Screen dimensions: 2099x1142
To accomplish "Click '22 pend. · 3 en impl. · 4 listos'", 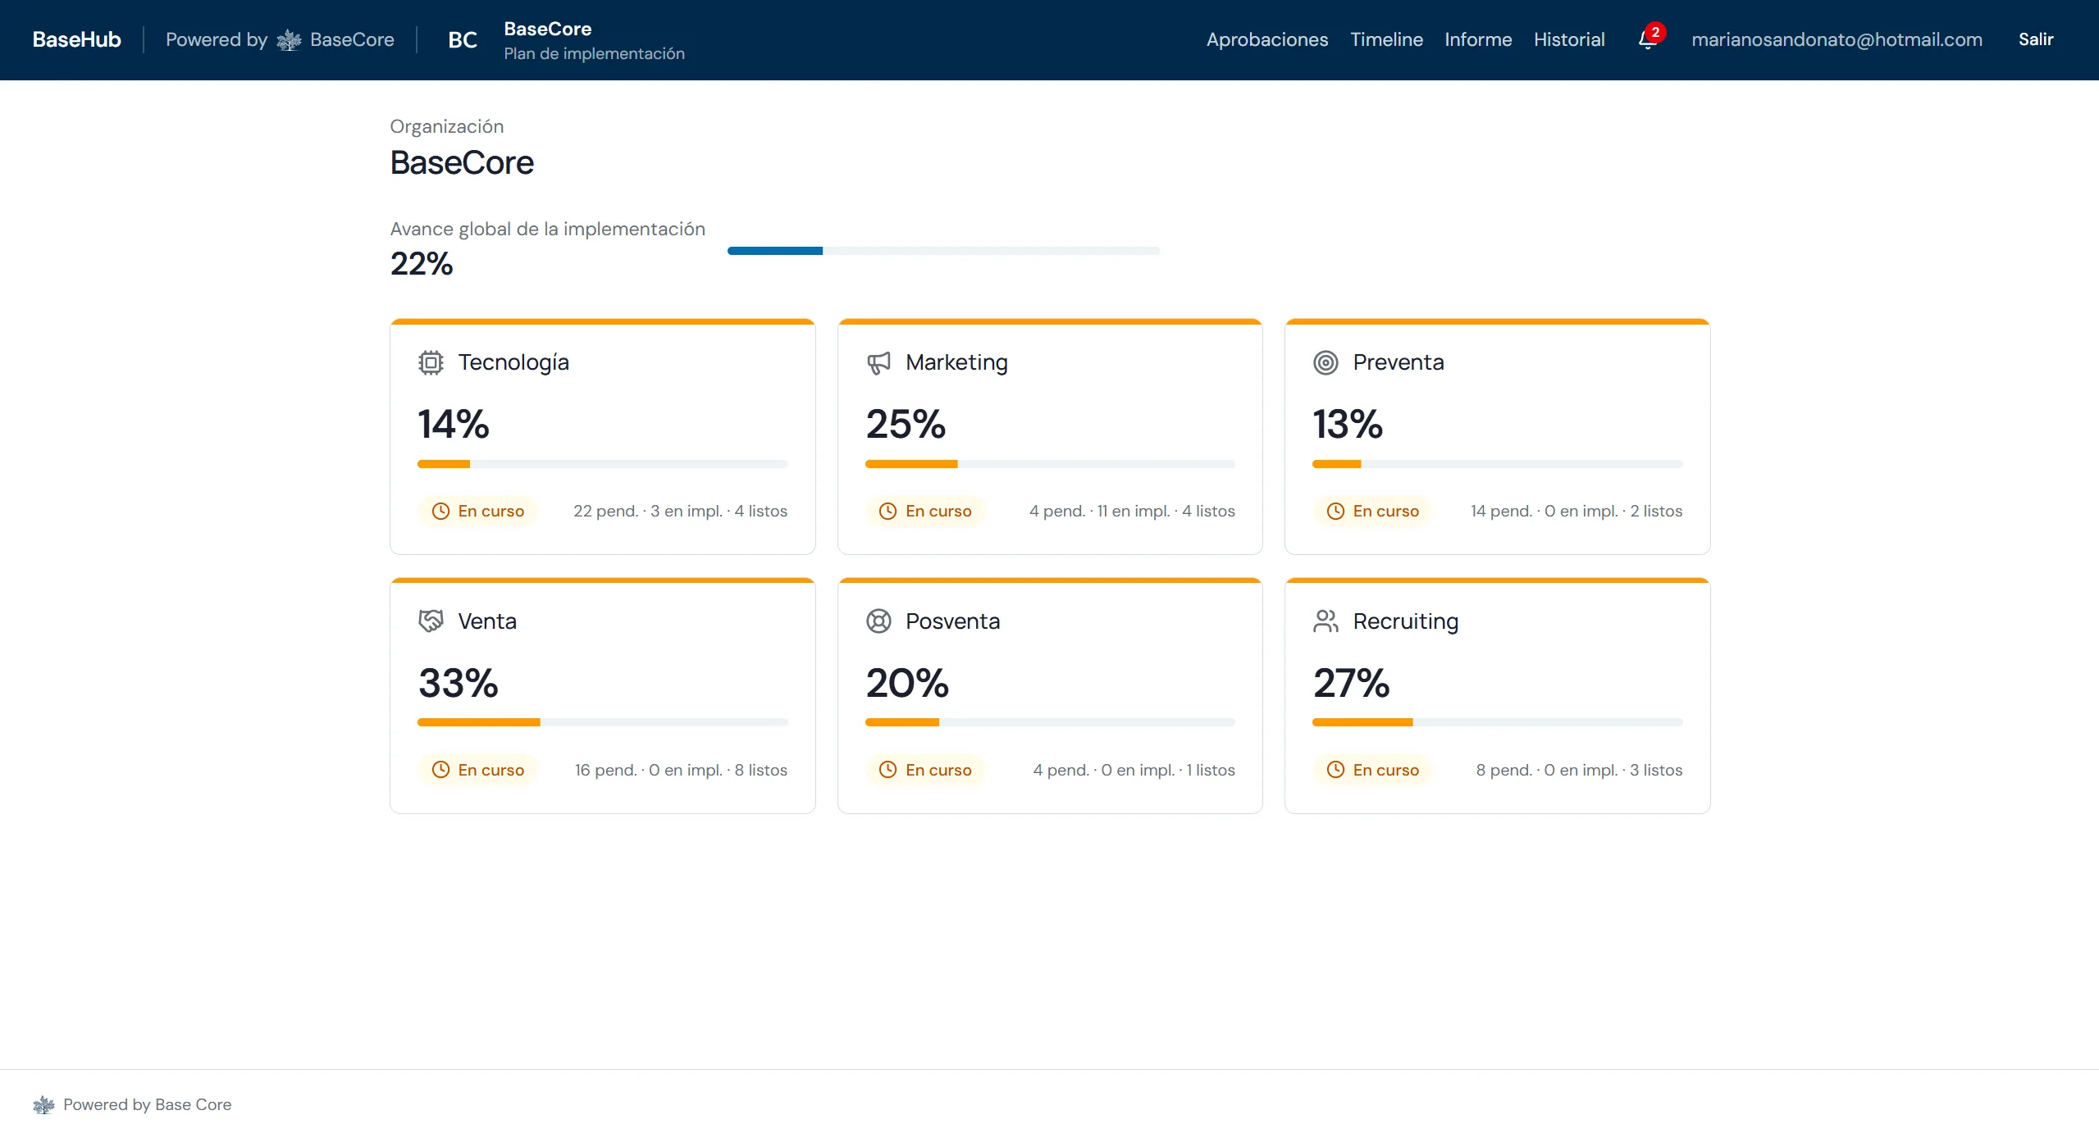I will click(680, 511).
